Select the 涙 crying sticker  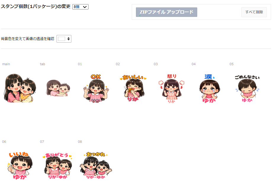[209, 88]
